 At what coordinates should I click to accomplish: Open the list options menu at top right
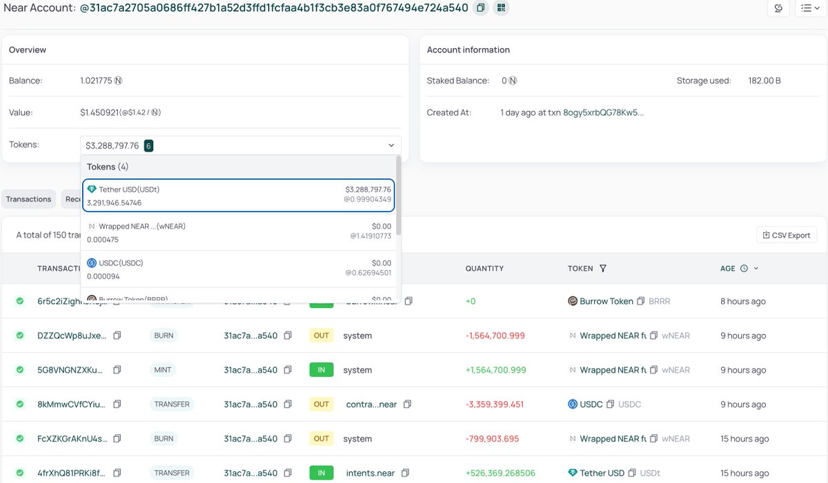click(x=811, y=8)
